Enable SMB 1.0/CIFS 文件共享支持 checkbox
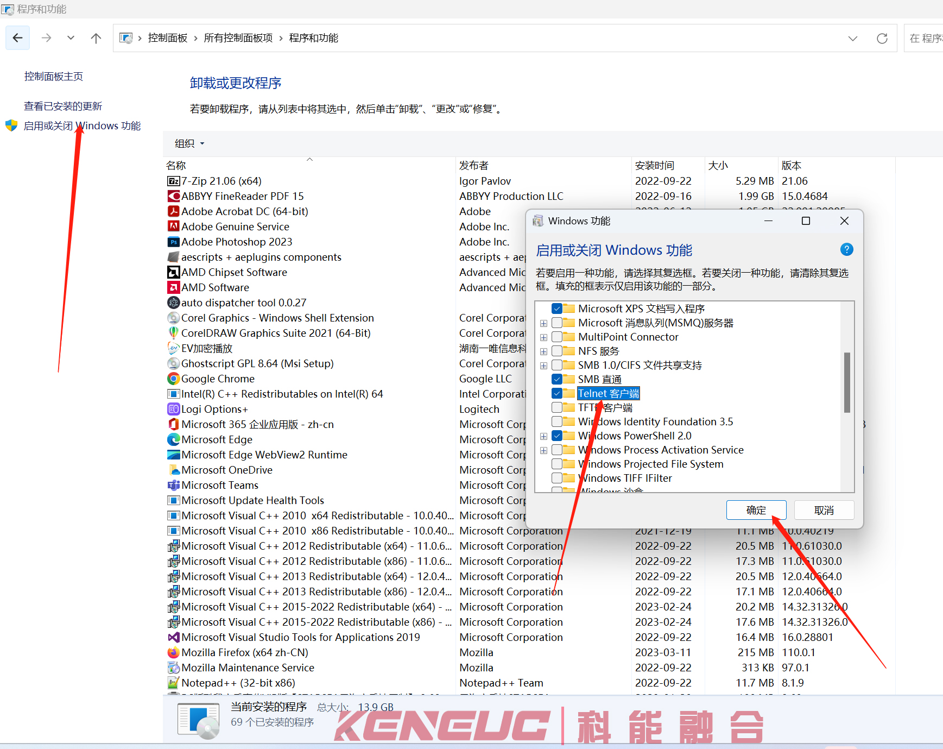The image size is (943, 749). [x=557, y=365]
